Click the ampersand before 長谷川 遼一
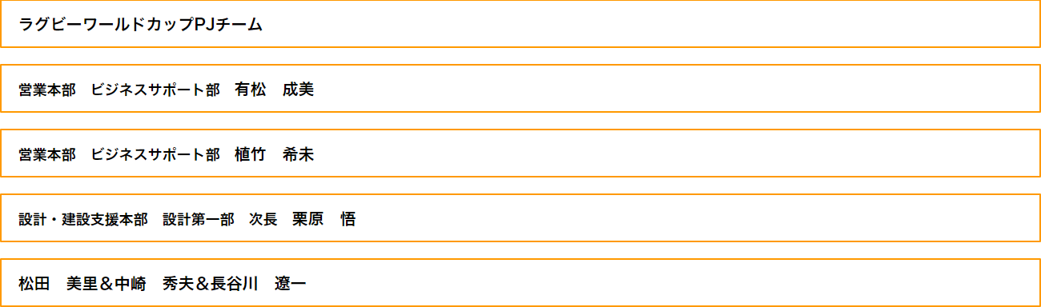The image size is (1041, 307). (x=202, y=284)
